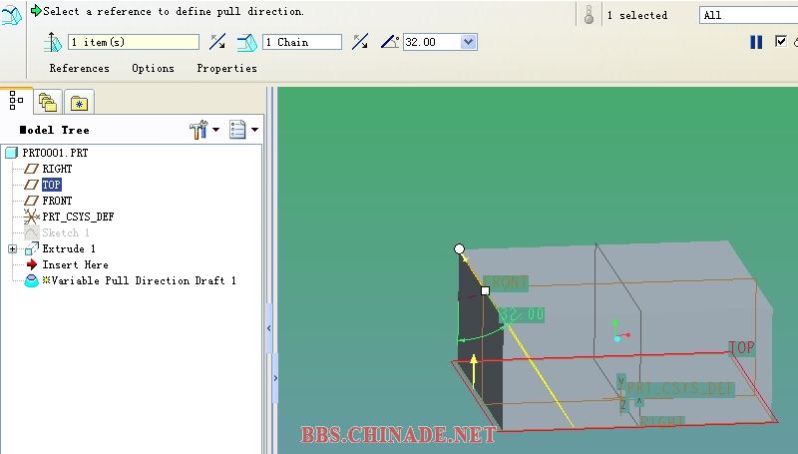Click the 1 Chain hinge collector field
Image resolution: width=798 pixels, height=454 pixels.
pos(301,42)
